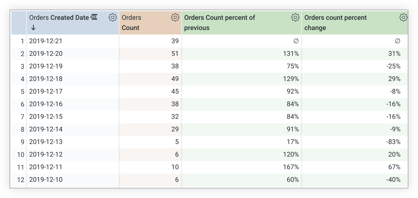Open gear settings for 'Orders count percent change'
This screenshot has height=198, width=418.
coord(403,17)
